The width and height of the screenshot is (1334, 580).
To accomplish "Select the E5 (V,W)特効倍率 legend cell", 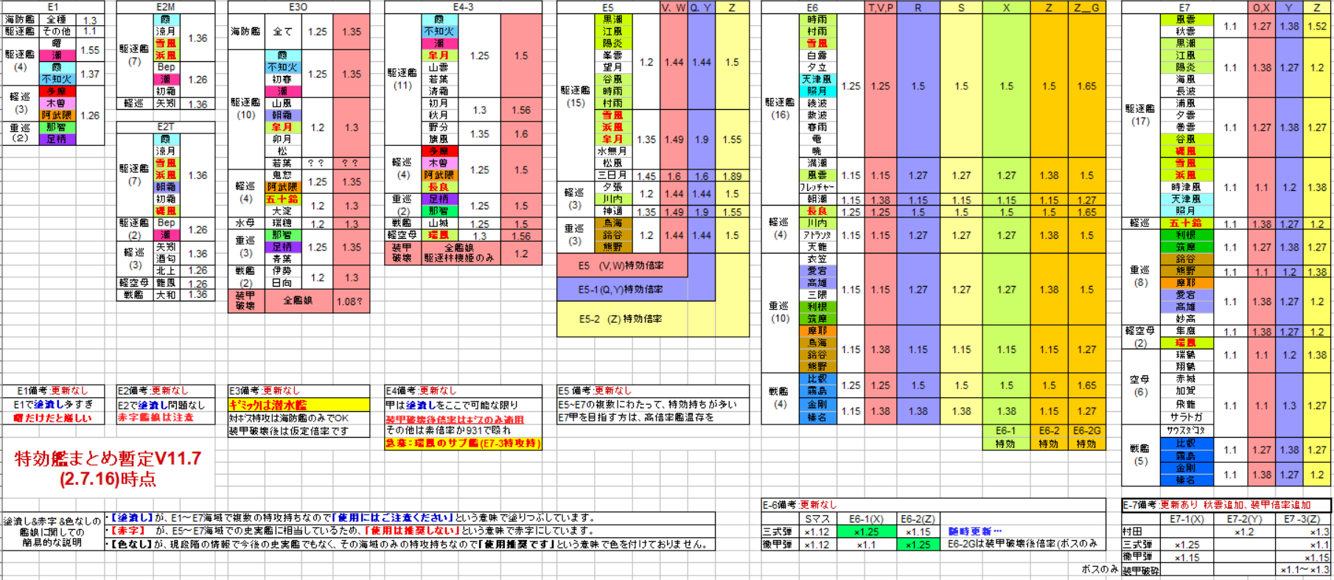I will tap(622, 265).
